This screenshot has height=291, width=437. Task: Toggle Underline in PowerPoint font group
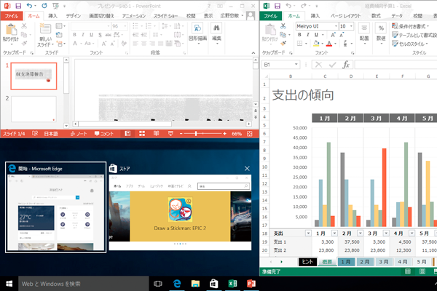tap(91, 35)
